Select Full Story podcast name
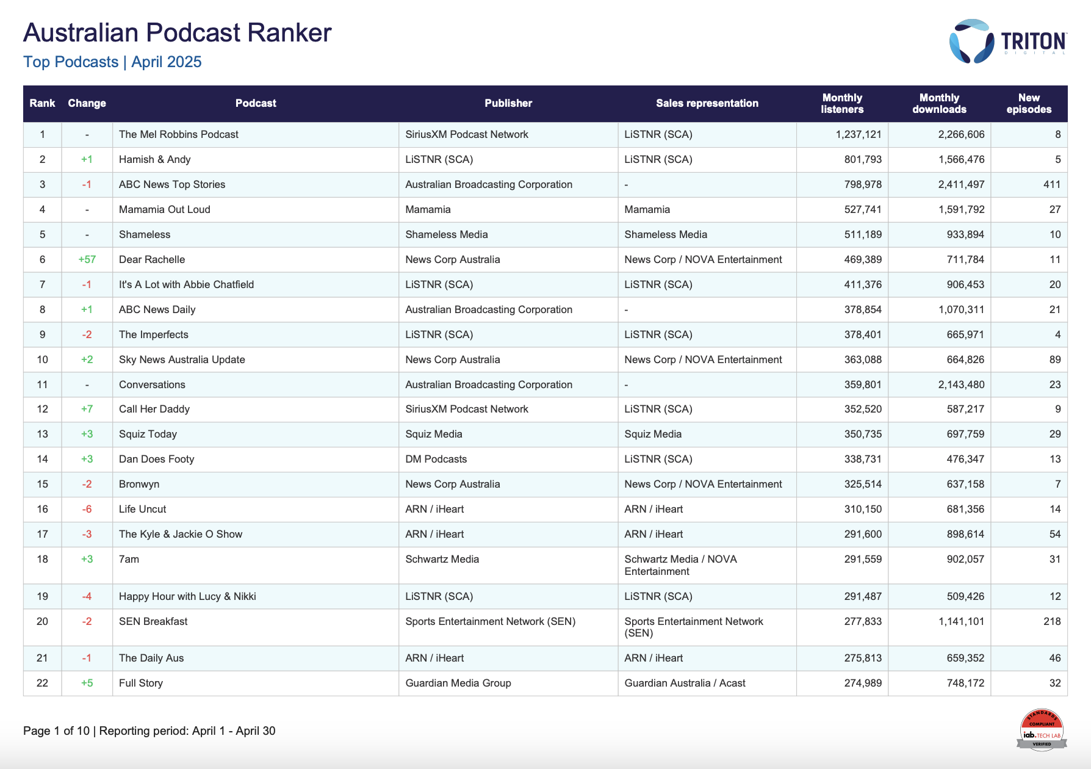This screenshot has height=769, width=1091. pos(141,683)
